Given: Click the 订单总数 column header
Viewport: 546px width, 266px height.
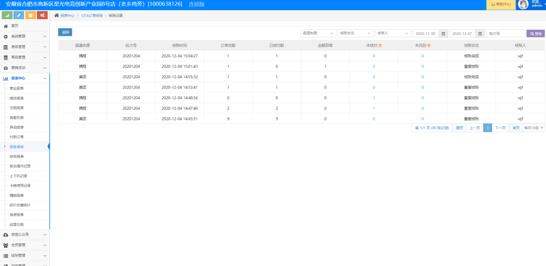Looking at the screenshot, I should [x=228, y=46].
